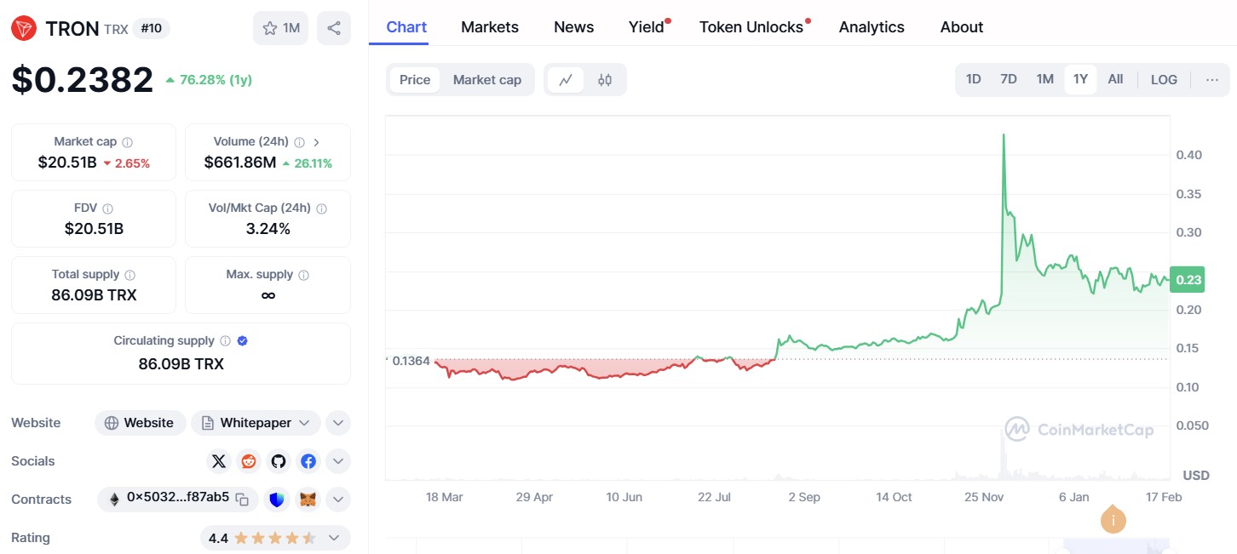Viewport: 1237px width, 554px height.
Task: Open TRON's GitHub page
Action: (x=279, y=460)
